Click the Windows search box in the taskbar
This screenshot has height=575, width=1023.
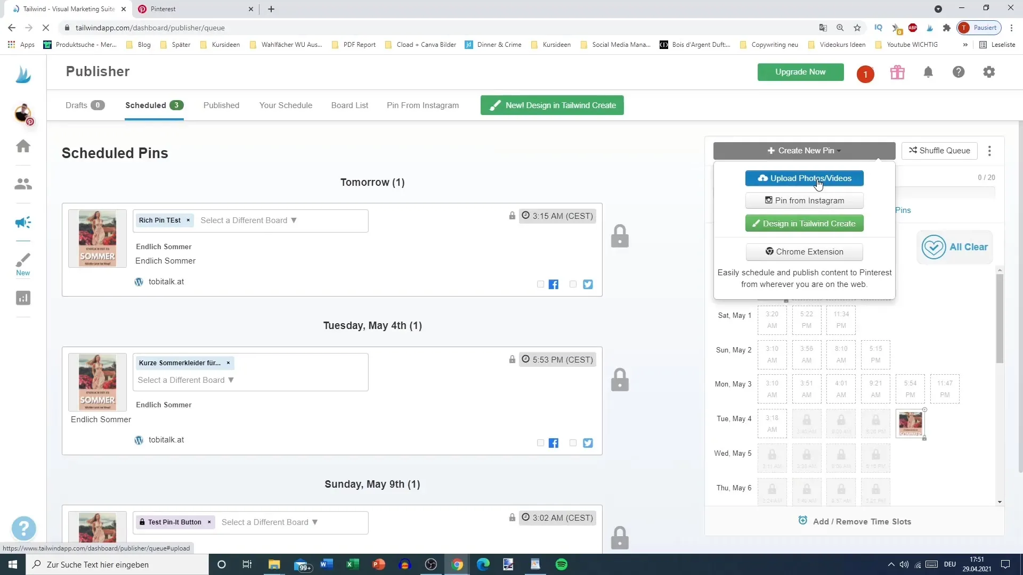click(117, 564)
